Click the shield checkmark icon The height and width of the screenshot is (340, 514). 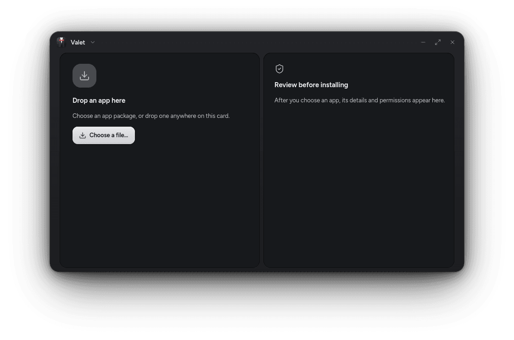point(279,69)
